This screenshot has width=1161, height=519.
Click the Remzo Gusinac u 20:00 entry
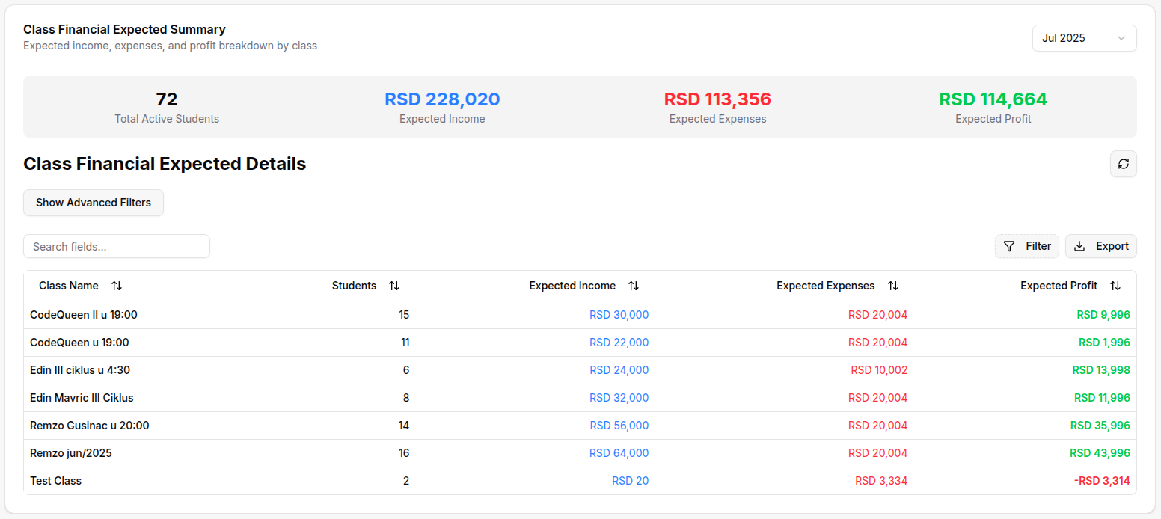(90, 426)
